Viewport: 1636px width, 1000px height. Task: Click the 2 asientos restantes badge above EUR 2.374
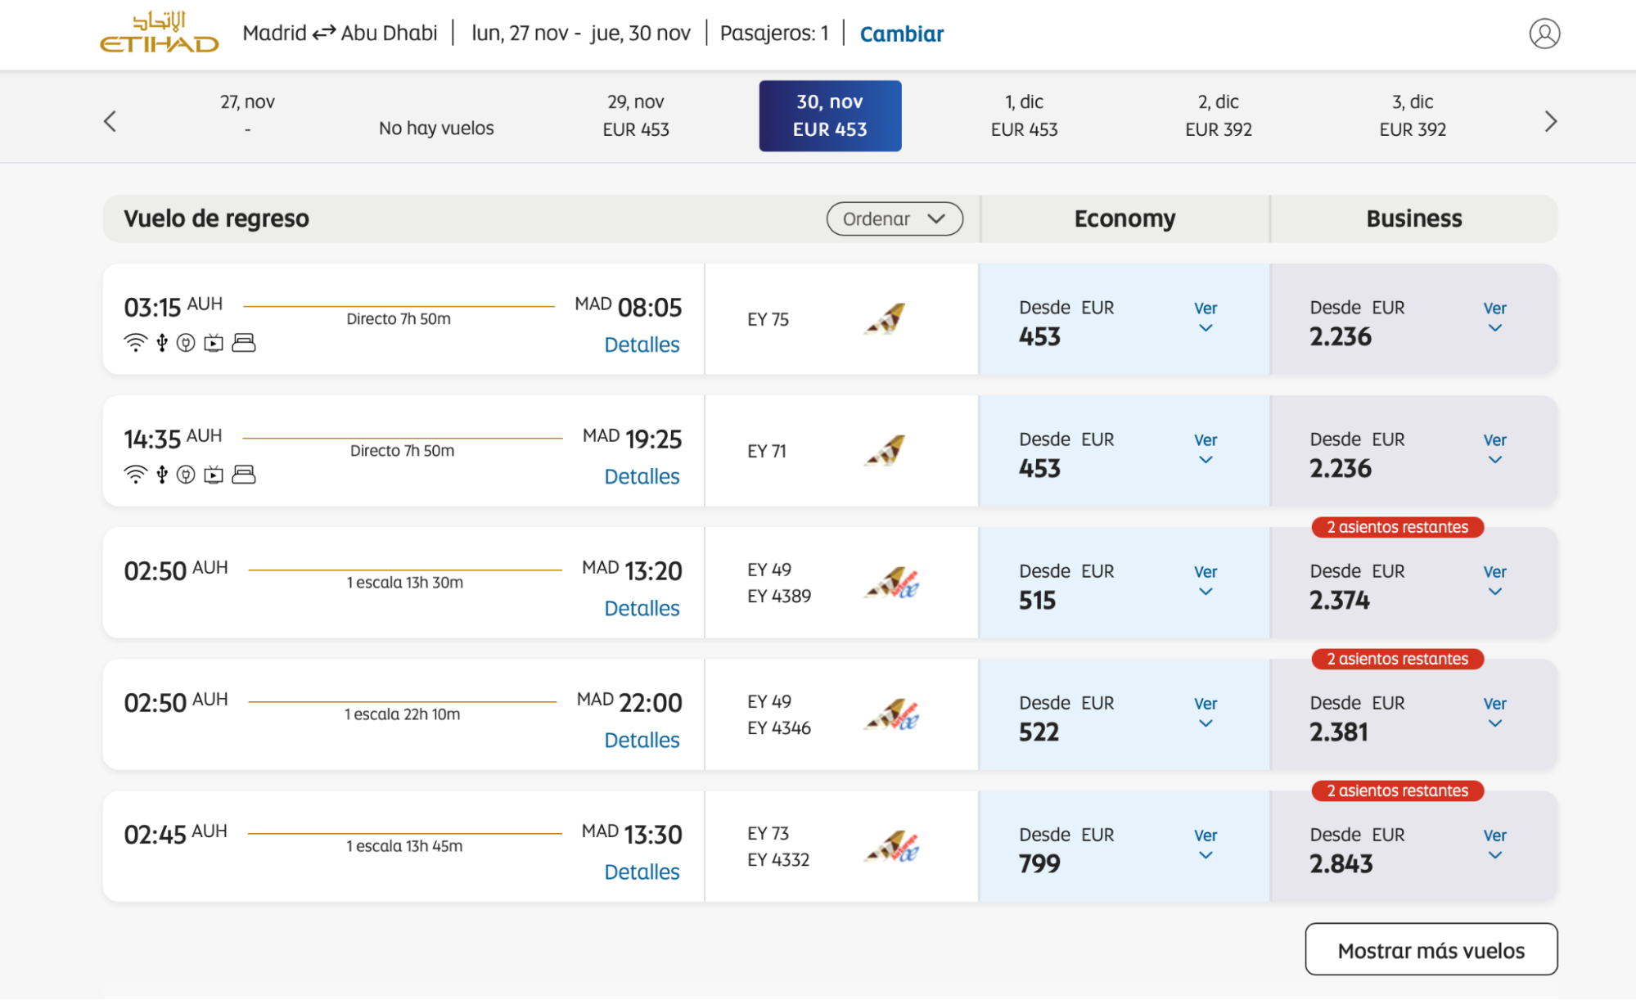[1397, 527]
